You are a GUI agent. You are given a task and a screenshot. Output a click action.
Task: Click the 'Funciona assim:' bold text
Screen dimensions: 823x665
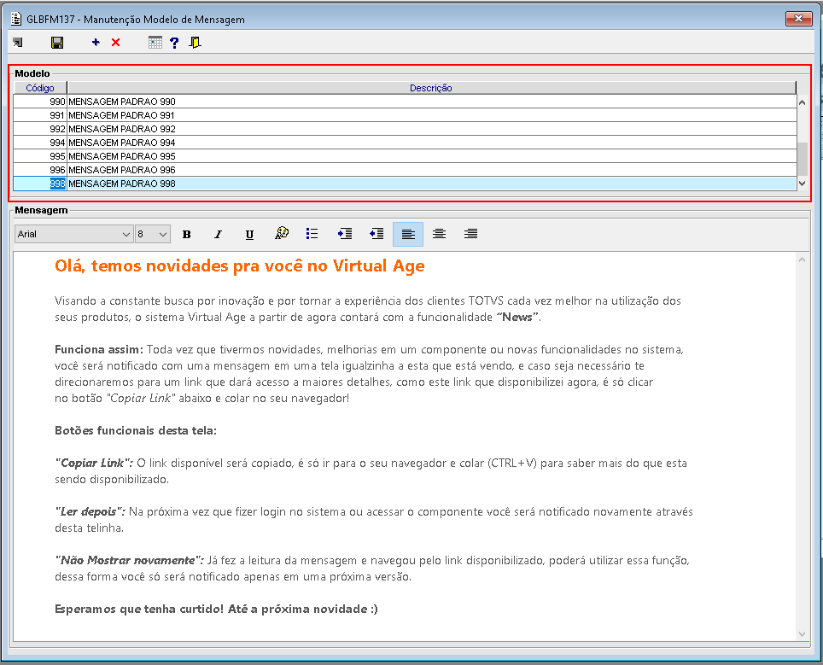(x=99, y=349)
